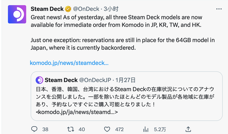This screenshot has width=228, height=134.
Task: Click the 5.2万 views count
Action: coord(159,129)
